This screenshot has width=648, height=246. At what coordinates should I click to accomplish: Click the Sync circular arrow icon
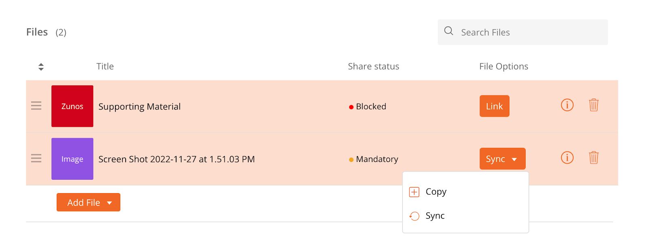(414, 216)
